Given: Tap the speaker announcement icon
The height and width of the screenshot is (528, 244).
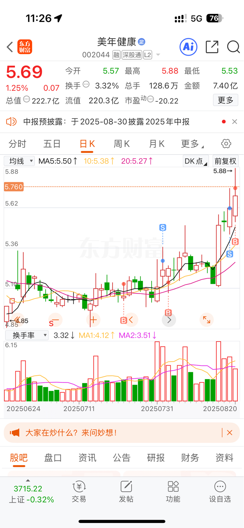Looking at the screenshot, I should [x=11, y=121].
